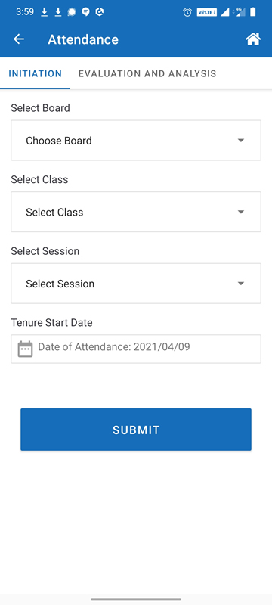Viewport: 272px width, 605px height.
Task: Tap the Attendance page title
Action: tap(83, 39)
